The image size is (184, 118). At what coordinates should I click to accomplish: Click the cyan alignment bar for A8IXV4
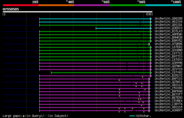(95, 22)
